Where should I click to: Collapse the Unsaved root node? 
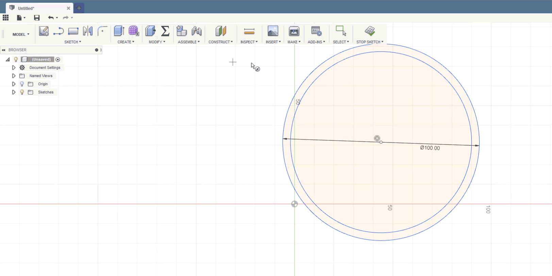pyautogui.click(x=7, y=60)
